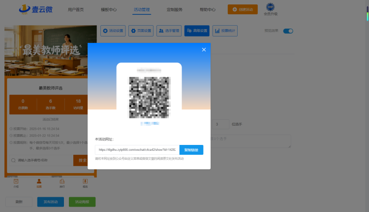The height and width of the screenshot is (212, 369).
Task: Select the 高级设置 tab
Action: pos(197,31)
